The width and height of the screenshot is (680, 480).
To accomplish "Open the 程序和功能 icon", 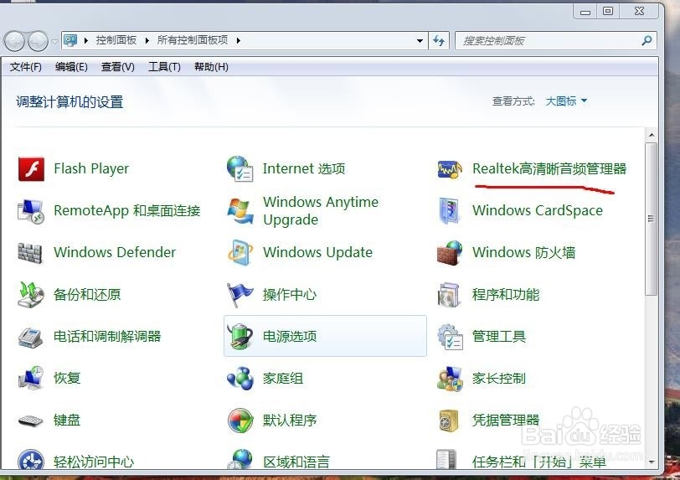I will [x=448, y=295].
